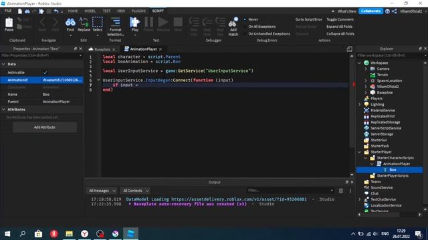Click Collapse All Folds
The image size is (428, 240).
pos(340,34)
